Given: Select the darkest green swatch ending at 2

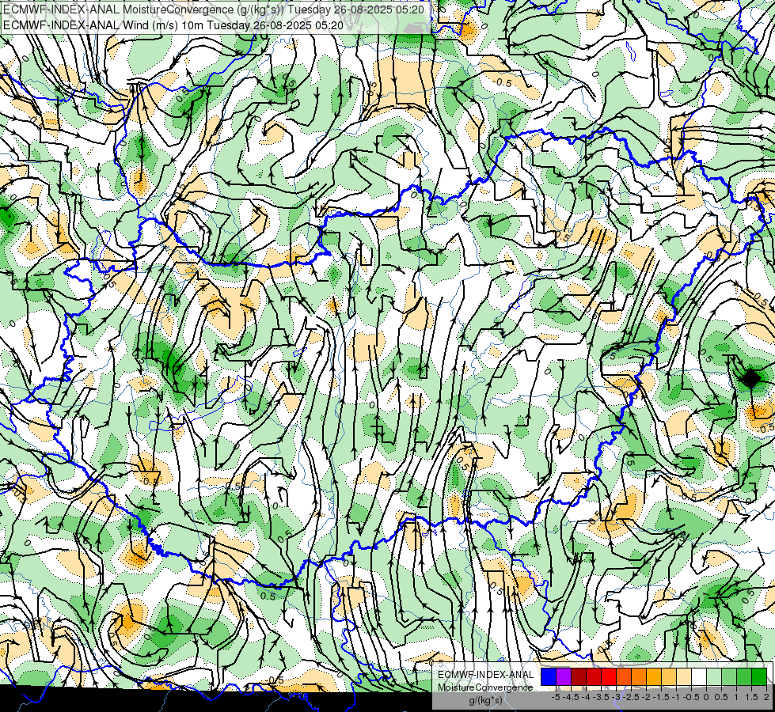Looking at the screenshot, I should 758,677.
